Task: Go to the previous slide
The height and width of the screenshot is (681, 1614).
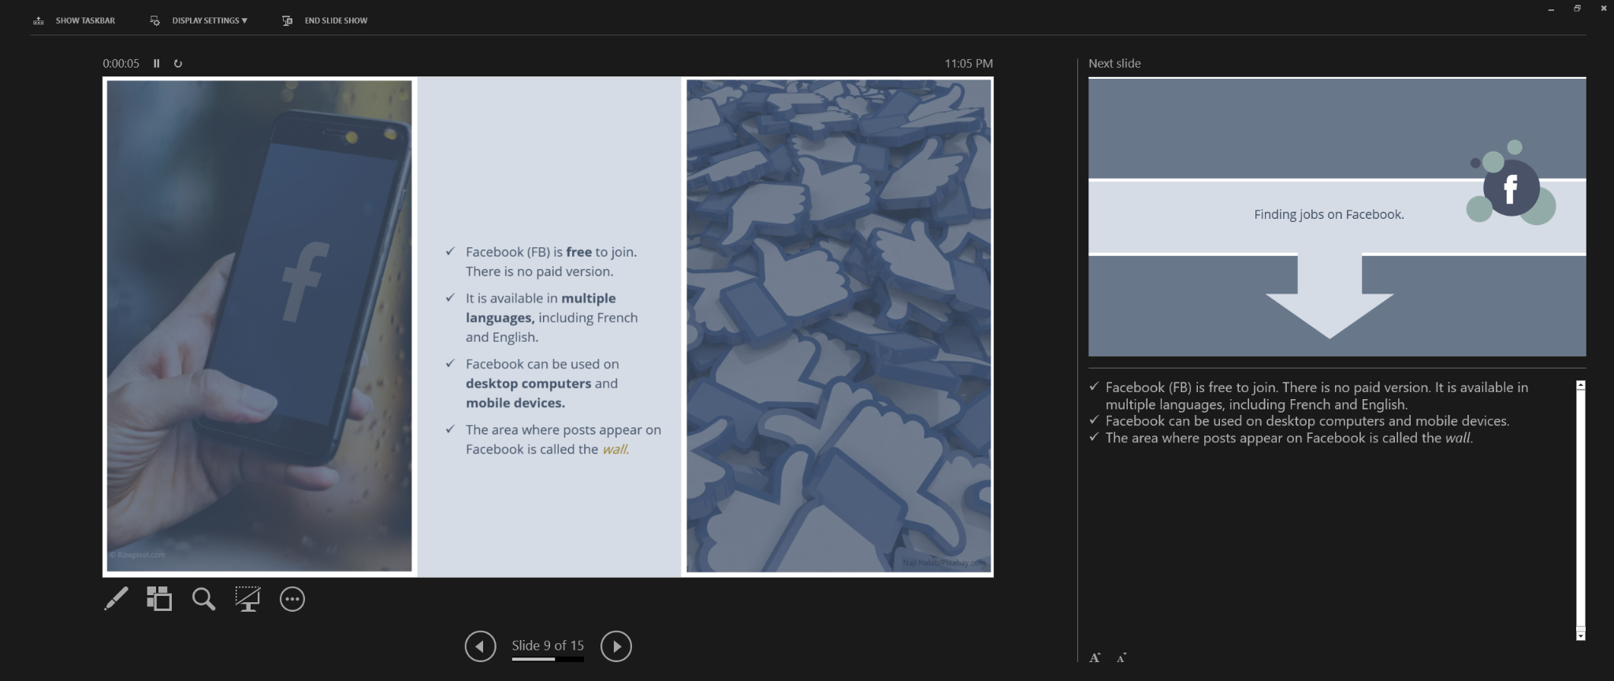Action: pyautogui.click(x=480, y=646)
